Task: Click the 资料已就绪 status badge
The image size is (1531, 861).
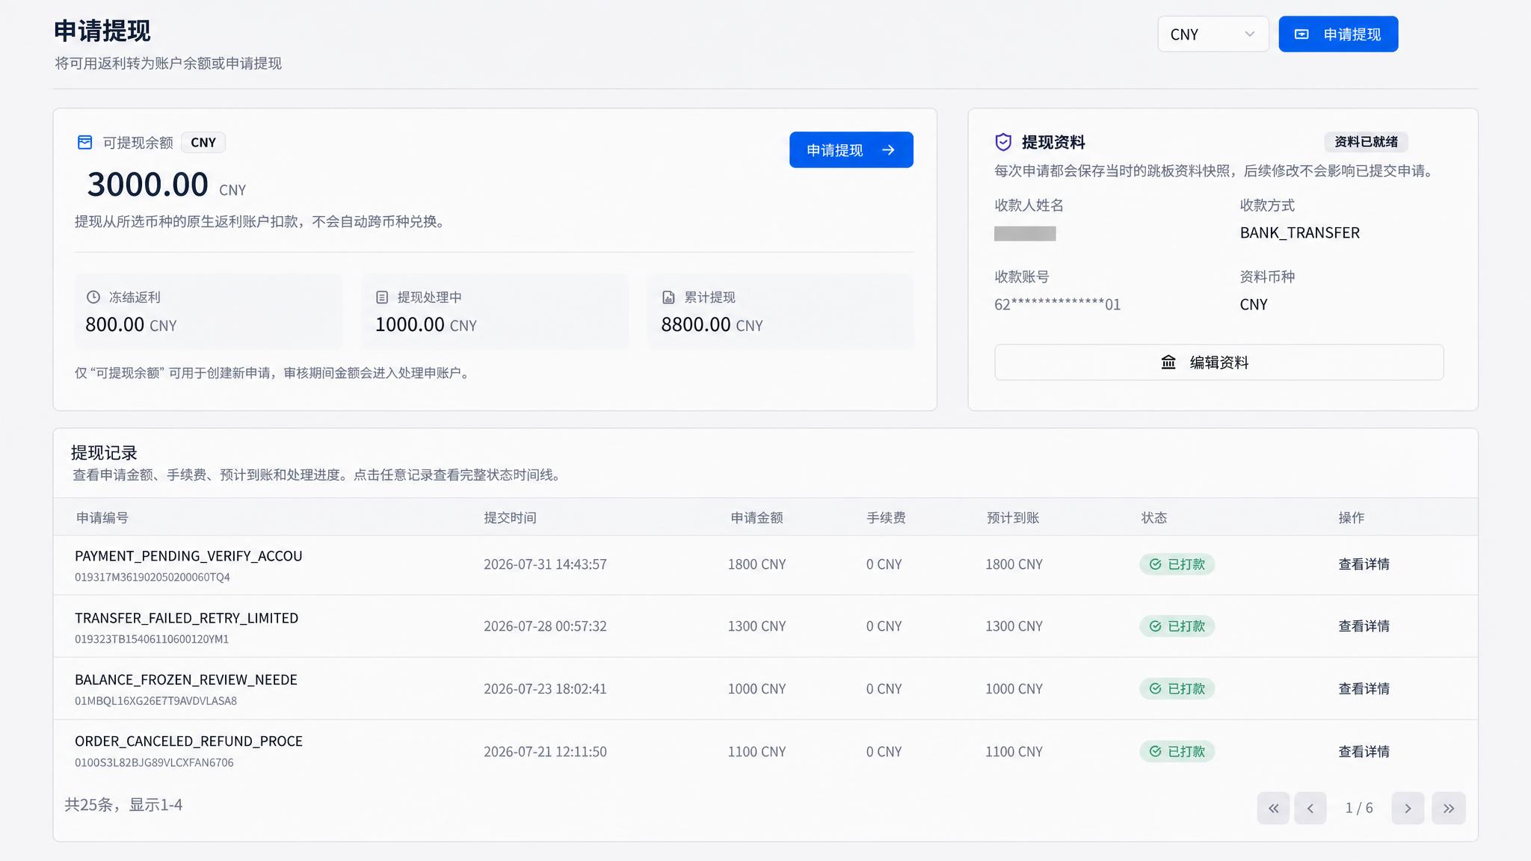Action: 1366,142
